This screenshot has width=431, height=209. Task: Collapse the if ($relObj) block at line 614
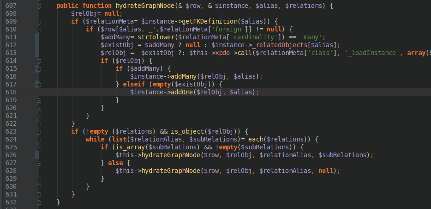point(39,61)
